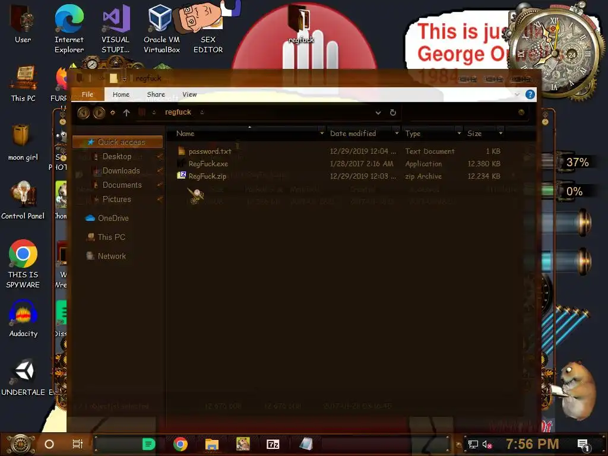
Task: Open the VISUAL STUPI... desktop shortcut
Action: pyautogui.click(x=116, y=28)
